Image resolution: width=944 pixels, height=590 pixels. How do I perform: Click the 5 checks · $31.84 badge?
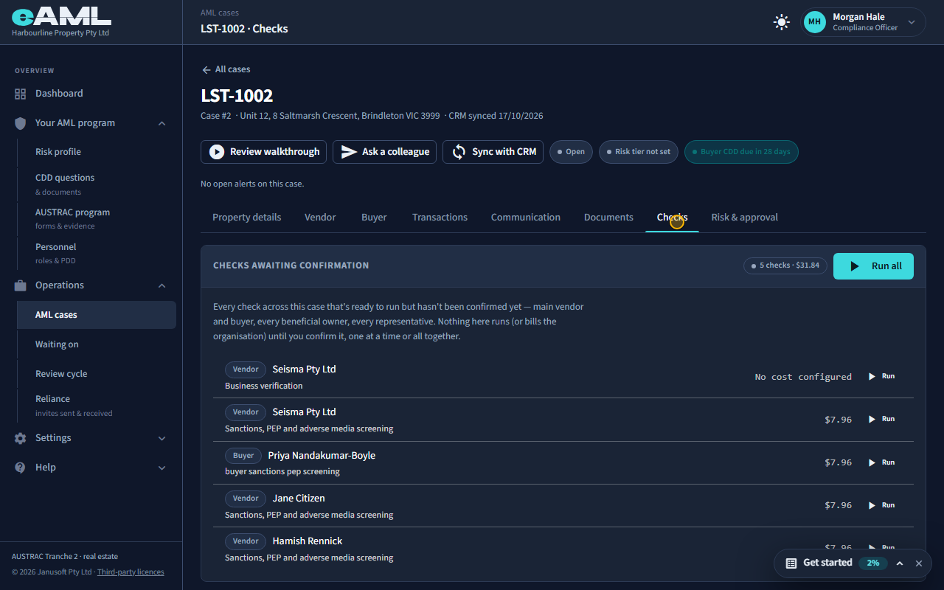pos(785,265)
